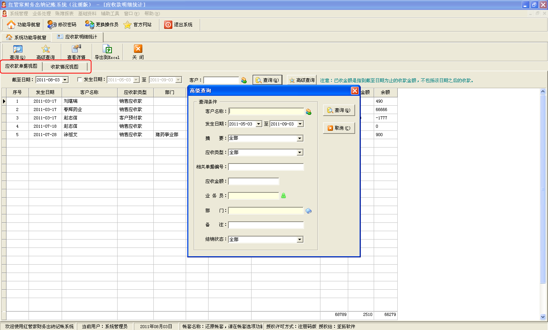Open the 摘要 dropdown in dialog
This screenshot has width=548, height=330.
pyautogui.click(x=300, y=138)
